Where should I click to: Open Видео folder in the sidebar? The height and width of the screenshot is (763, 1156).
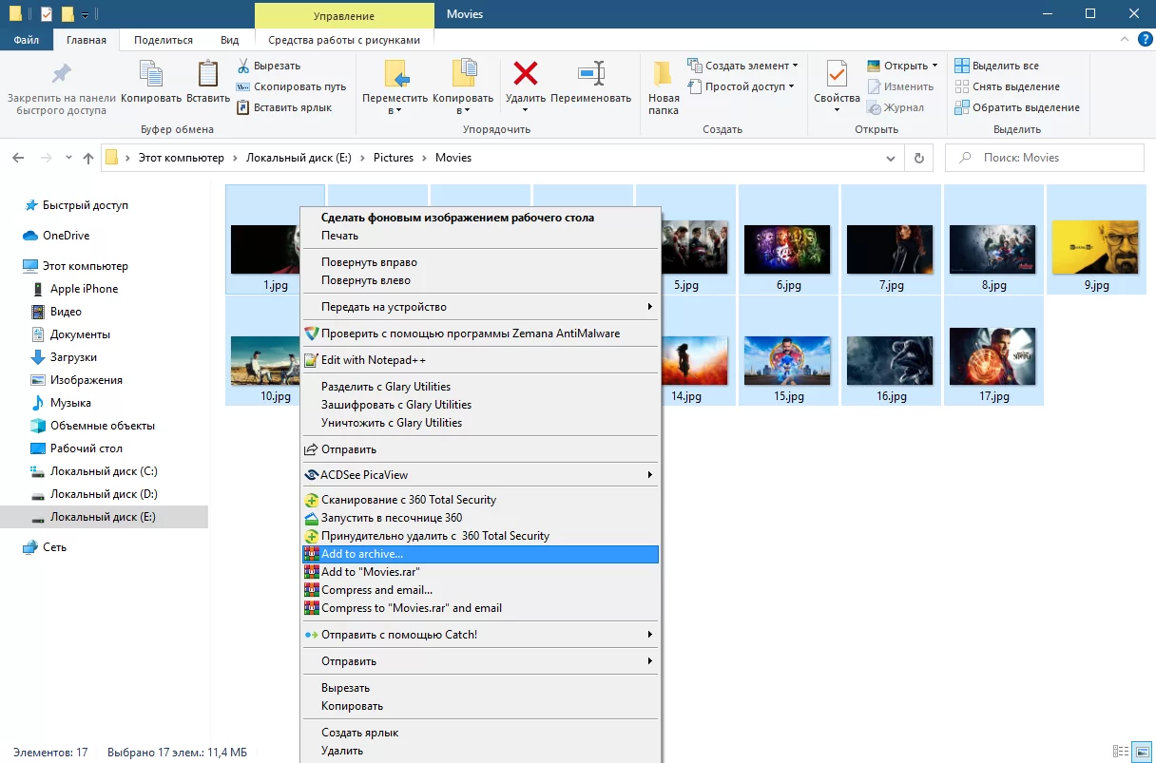click(x=57, y=312)
